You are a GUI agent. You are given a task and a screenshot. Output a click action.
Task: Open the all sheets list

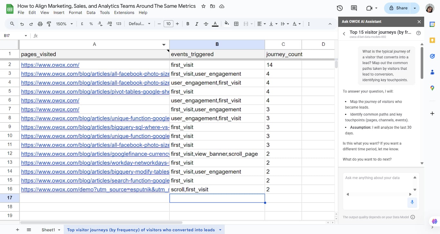(x=29, y=230)
